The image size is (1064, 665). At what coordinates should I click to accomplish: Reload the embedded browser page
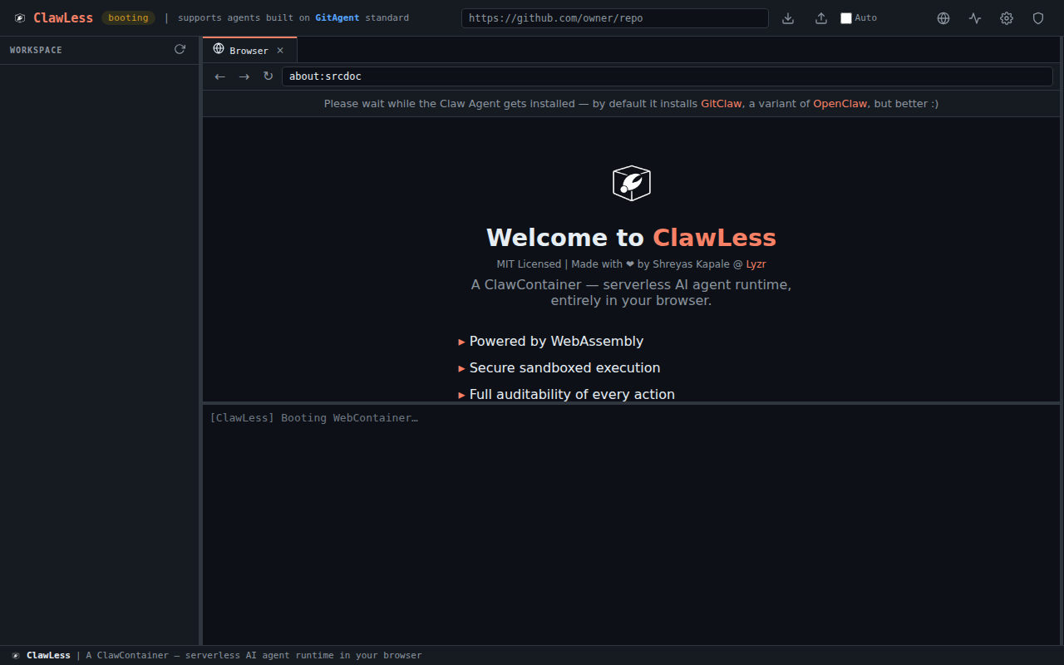tap(268, 76)
